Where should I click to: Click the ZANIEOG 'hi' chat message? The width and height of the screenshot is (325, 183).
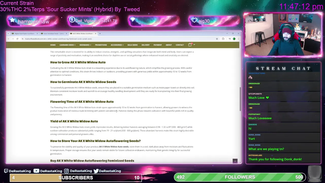[250, 128]
